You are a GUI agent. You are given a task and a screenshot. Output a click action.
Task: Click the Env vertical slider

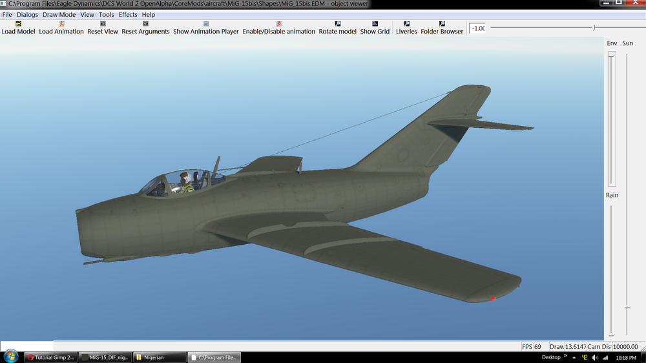click(612, 55)
